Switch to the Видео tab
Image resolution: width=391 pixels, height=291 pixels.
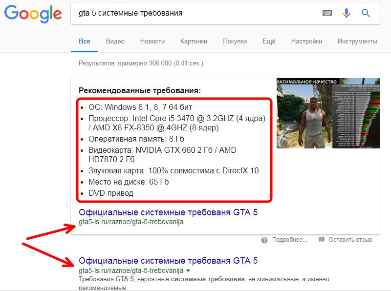click(115, 42)
